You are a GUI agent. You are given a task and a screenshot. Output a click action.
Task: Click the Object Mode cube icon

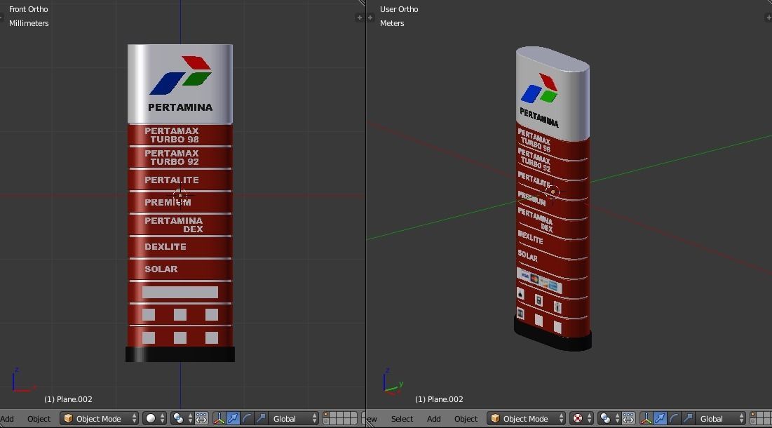(x=68, y=418)
